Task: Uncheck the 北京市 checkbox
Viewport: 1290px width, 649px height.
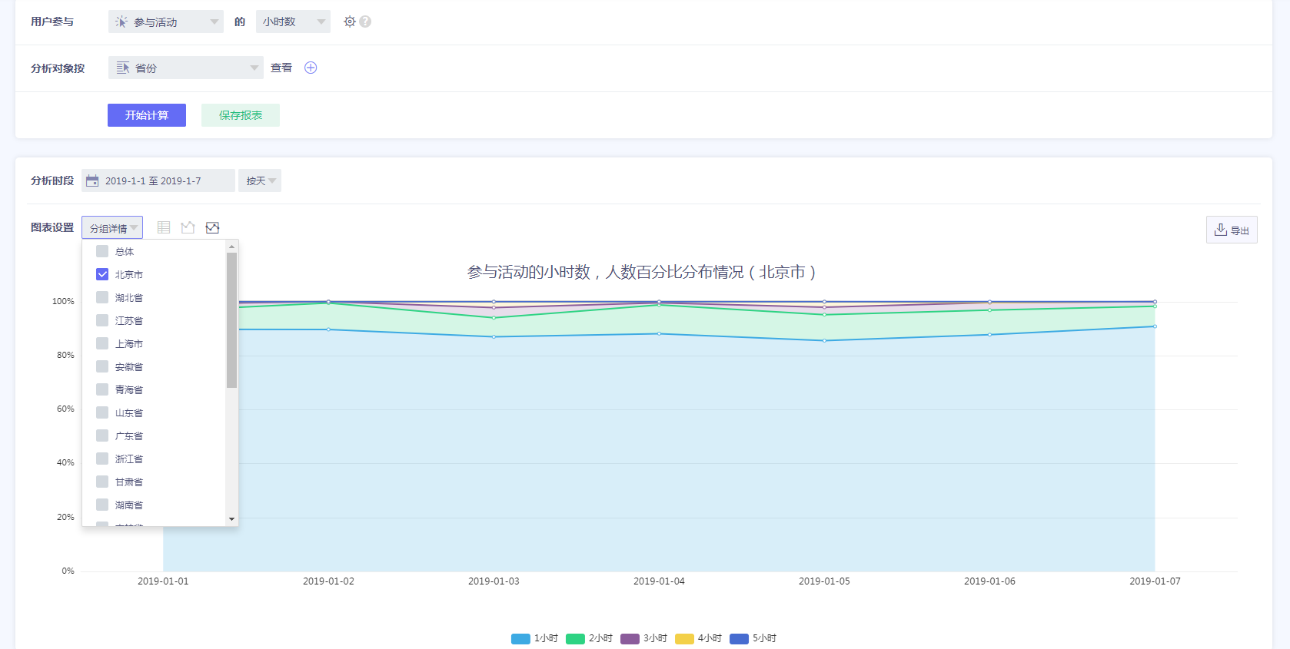Action: pyautogui.click(x=102, y=274)
